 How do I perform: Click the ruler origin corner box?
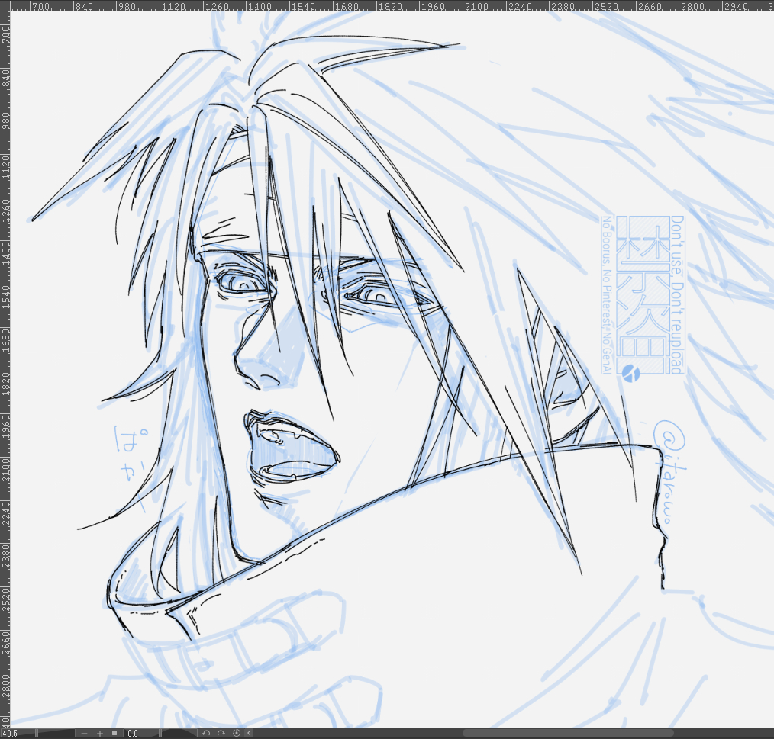[5, 5]
